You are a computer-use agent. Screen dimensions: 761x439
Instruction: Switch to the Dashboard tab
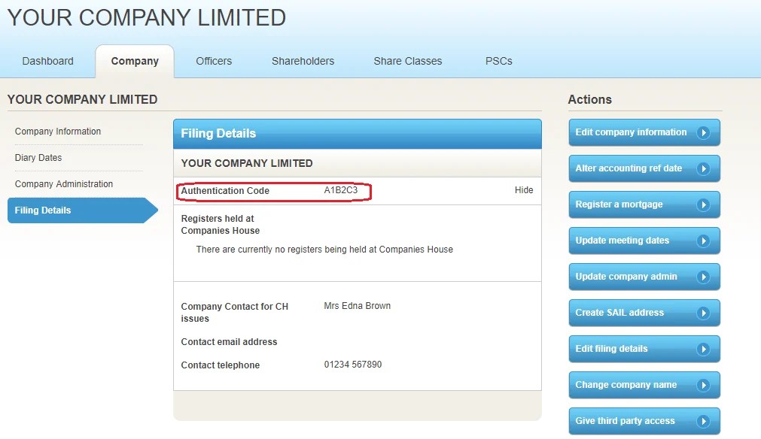[47, 61]
